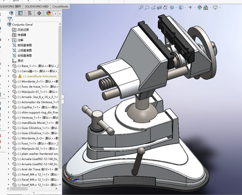Select 前视基准面 front plane
Viewport: 242px width, 195px height.
point(25,45)
